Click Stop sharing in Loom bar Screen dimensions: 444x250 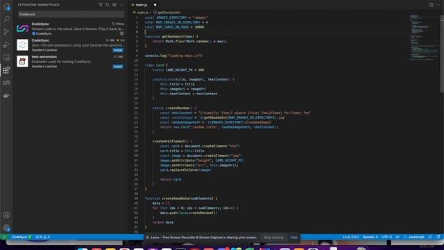[x=273, y=237]
